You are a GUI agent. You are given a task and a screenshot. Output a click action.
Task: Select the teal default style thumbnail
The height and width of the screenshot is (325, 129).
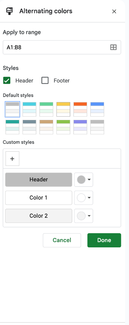tap(13, 127)
